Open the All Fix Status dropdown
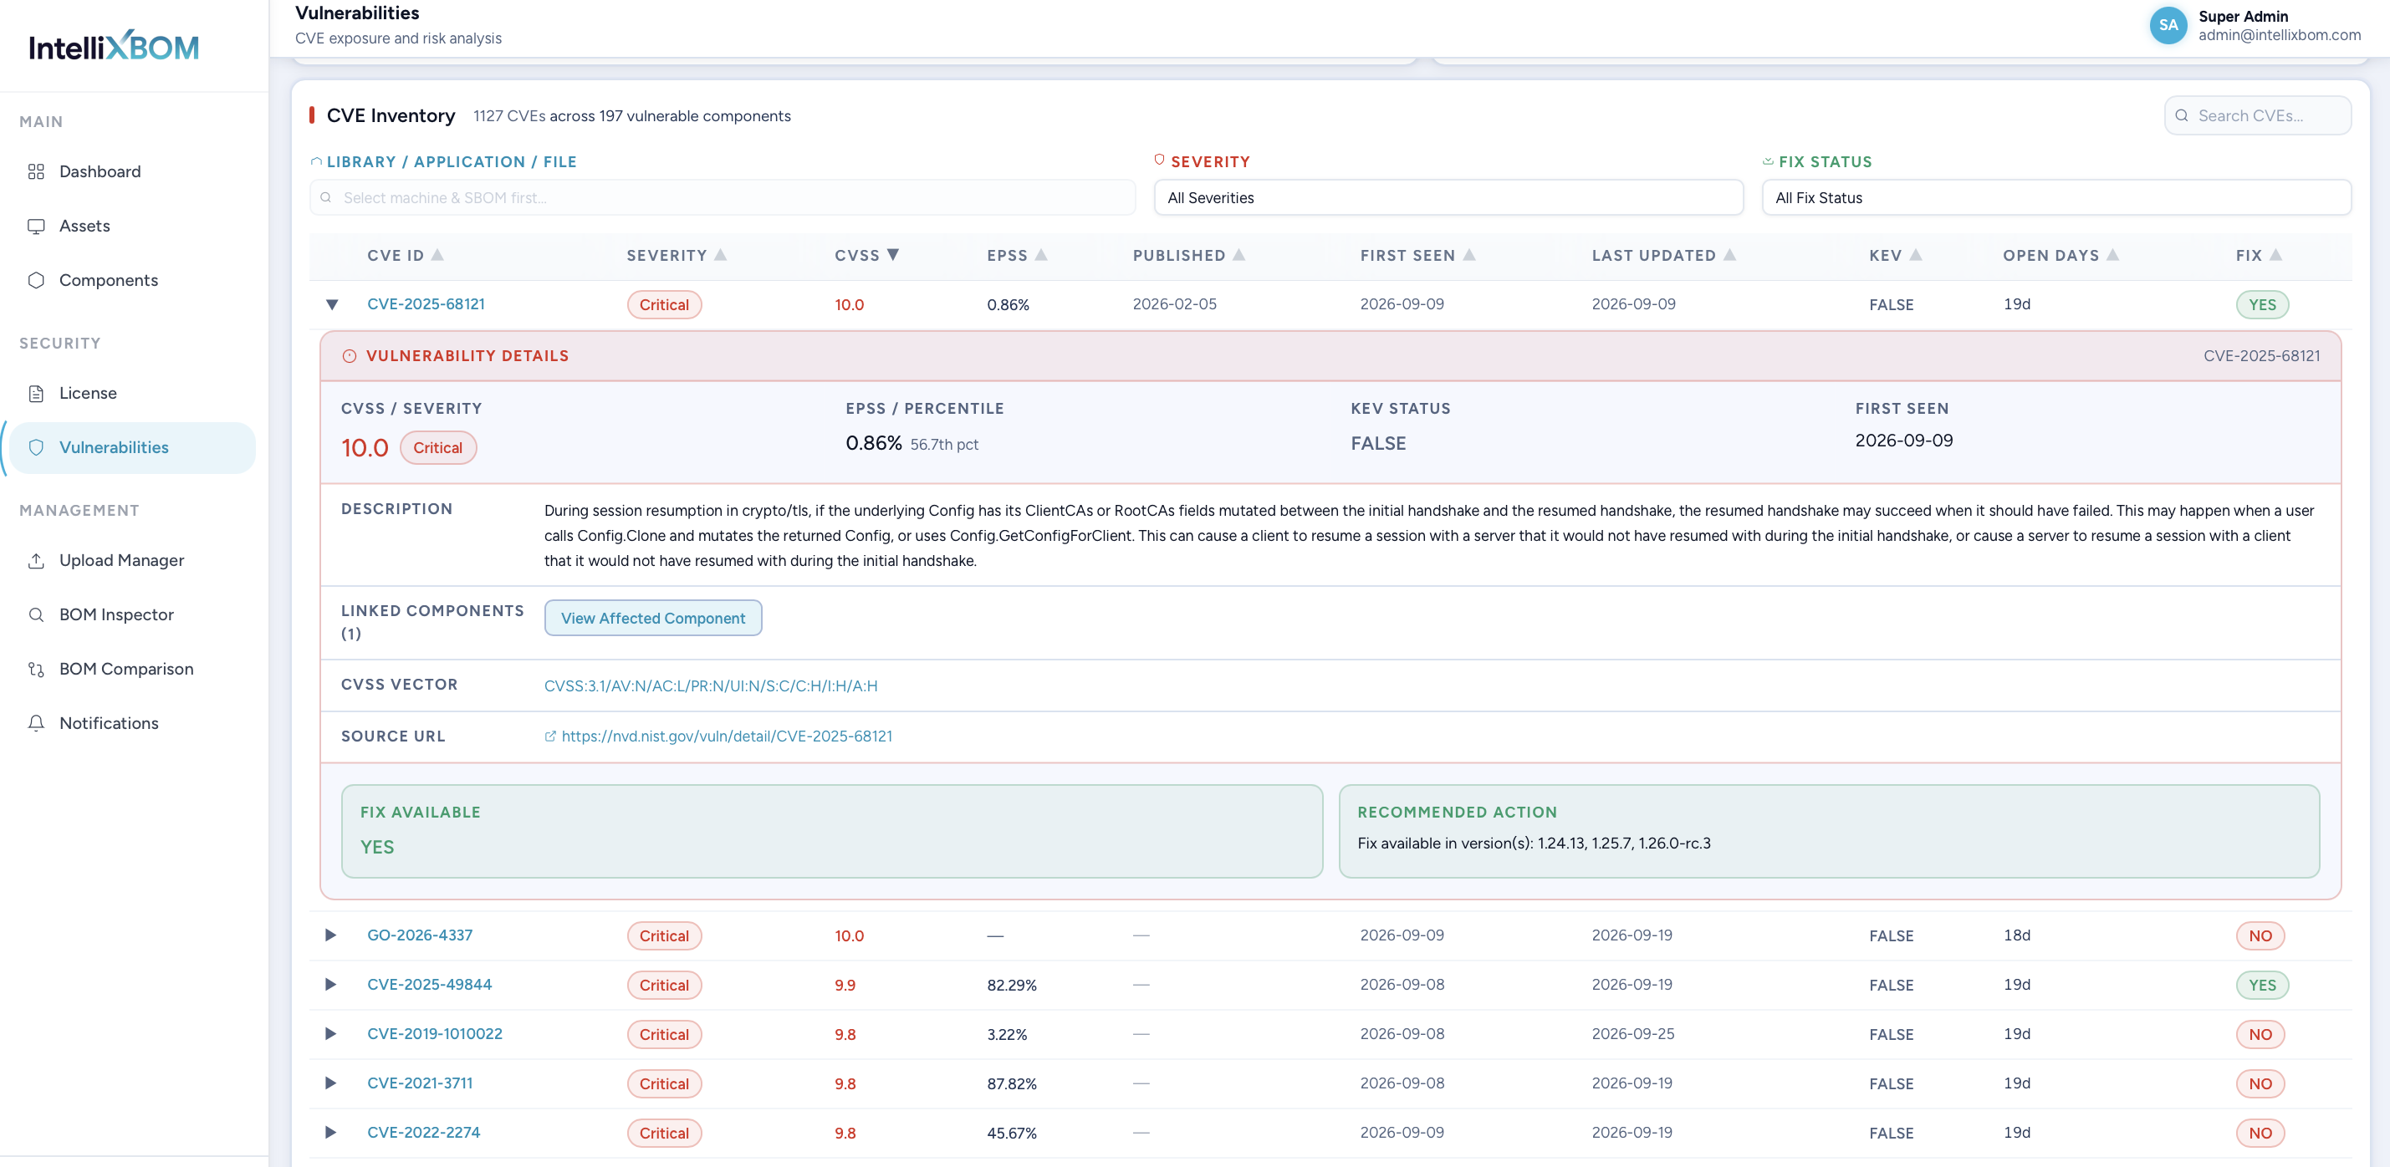The height and width of the screenshot is (1167, 2390). pyautogui.click(x=2056, y=197)
